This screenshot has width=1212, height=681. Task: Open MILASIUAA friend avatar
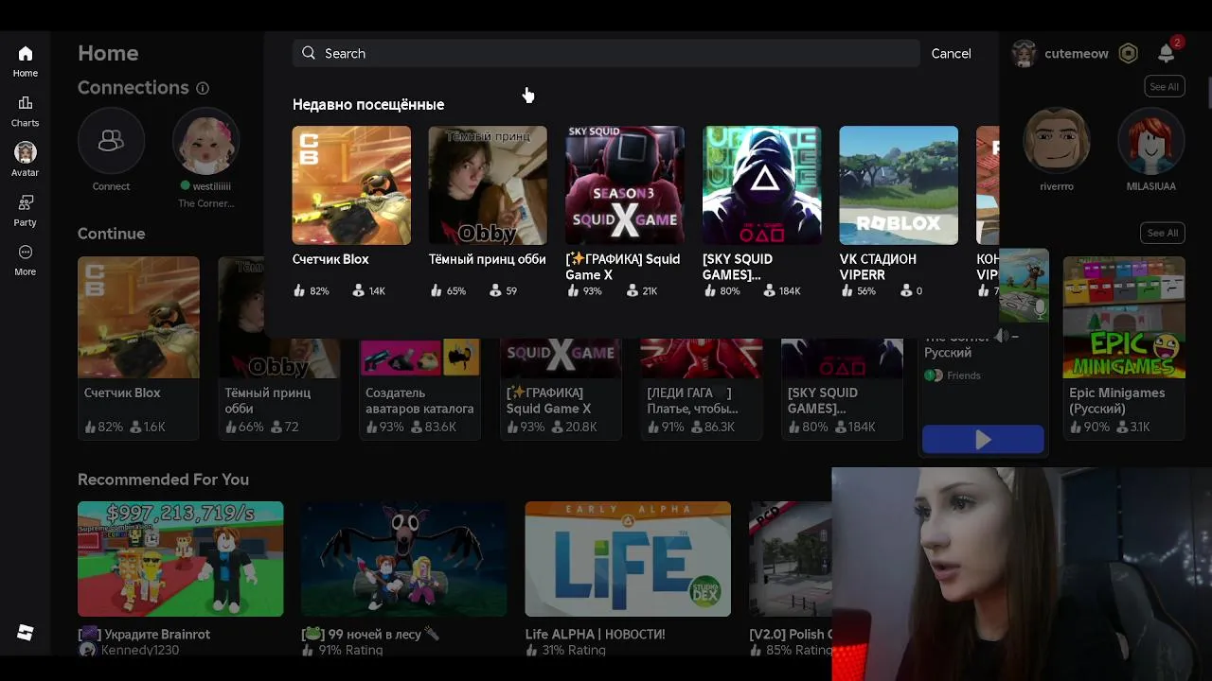[x=1151, y=141]
